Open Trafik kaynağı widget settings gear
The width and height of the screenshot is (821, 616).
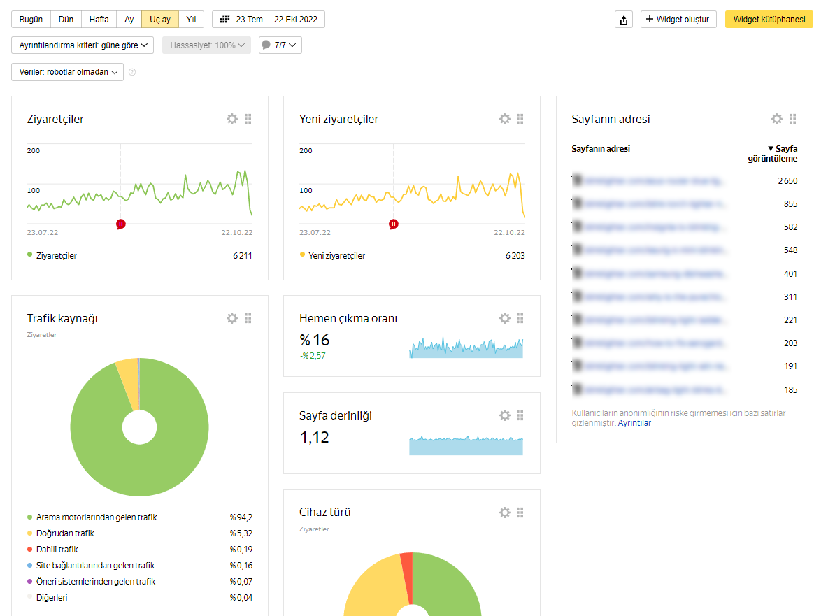(232, 318)
